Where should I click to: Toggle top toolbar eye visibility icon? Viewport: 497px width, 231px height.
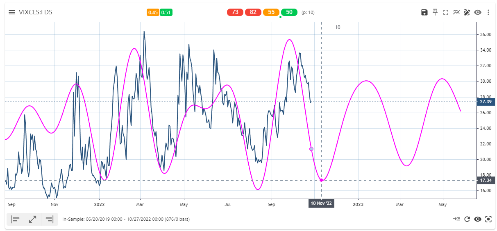pyautogui.click(x=478, y=12)
